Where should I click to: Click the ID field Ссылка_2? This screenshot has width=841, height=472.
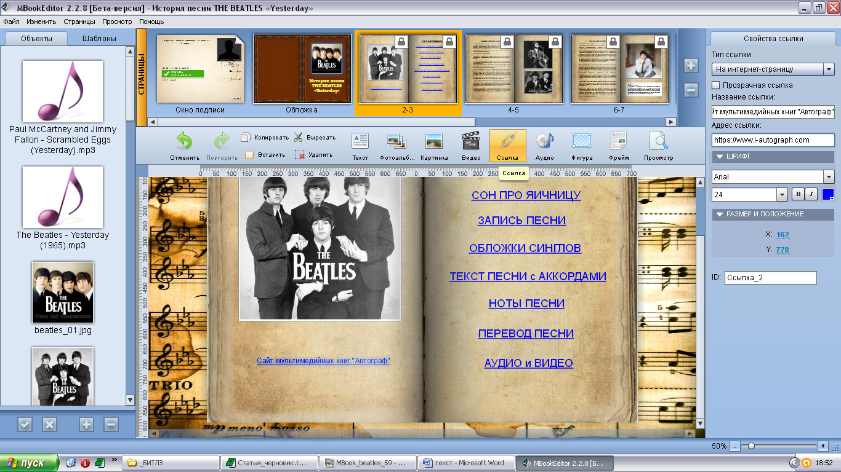[770, 277]
